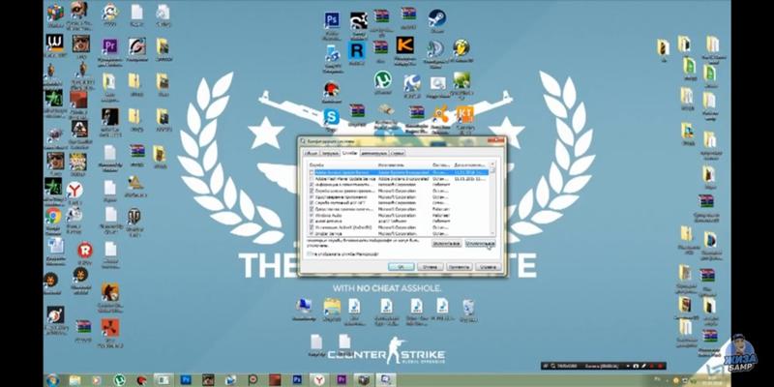774x387 pixels.
Task: Open the Avast antivirus desktop shortcut
Action: (440, 114)
